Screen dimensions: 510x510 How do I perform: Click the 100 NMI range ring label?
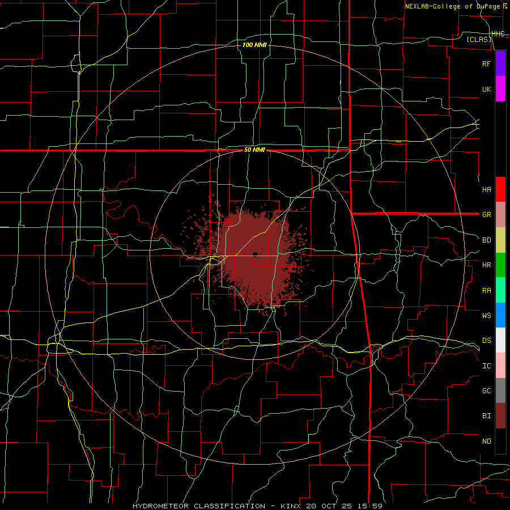tap(254, 45)
